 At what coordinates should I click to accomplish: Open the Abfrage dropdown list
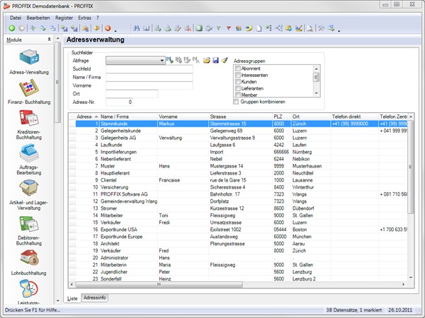(x=161, y=60)
